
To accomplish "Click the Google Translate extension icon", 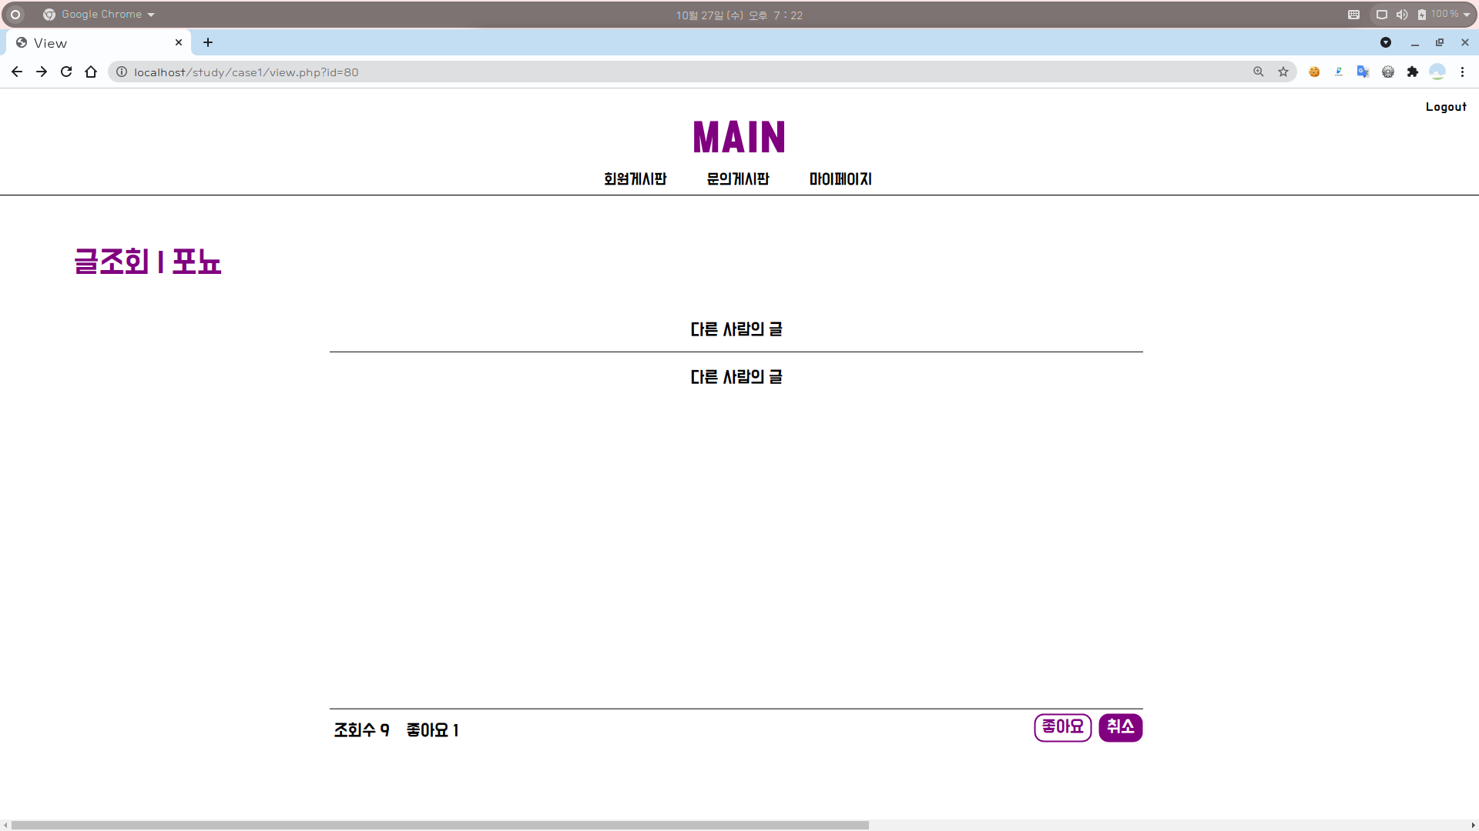I will click(x=1363, y=72).
